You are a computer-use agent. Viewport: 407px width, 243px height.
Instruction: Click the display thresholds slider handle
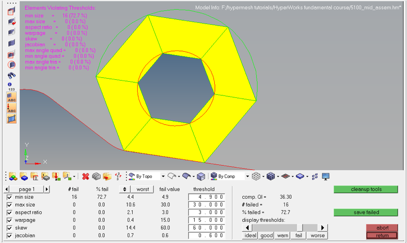[300, 228]
